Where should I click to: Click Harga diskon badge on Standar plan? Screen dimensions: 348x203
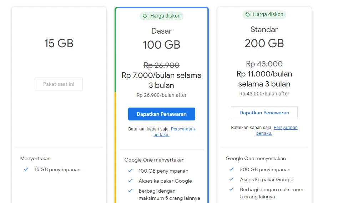[x=264, y=15]
